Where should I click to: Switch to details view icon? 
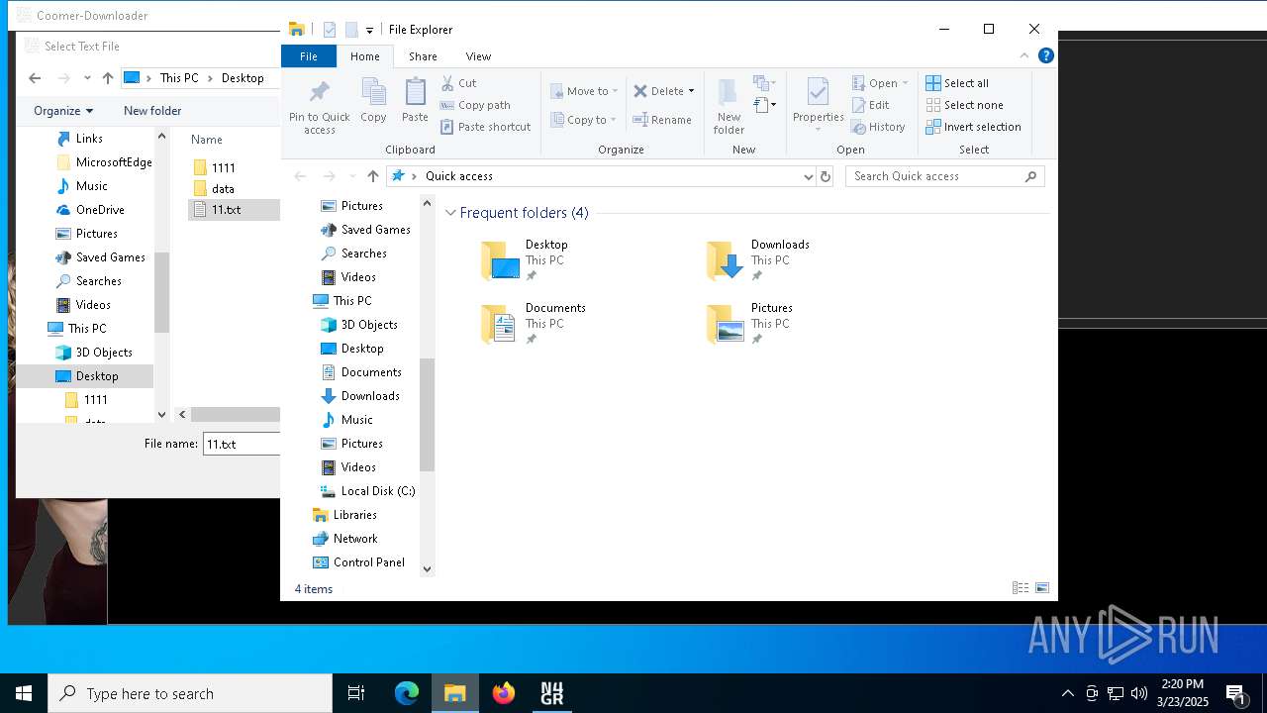click(x=1021, y=588)
